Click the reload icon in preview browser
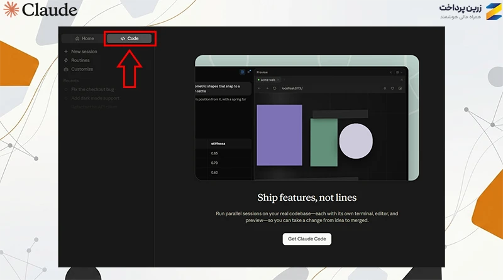This screenshot has height=280, width=503. 275,88
